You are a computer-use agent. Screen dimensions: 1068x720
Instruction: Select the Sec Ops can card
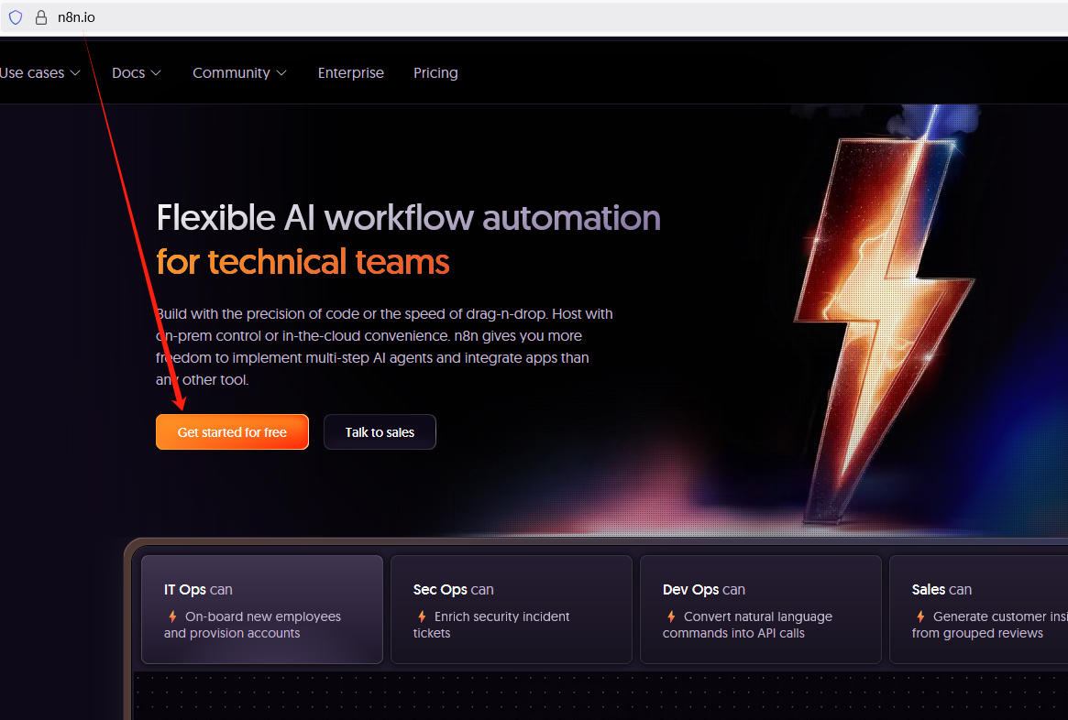click(x=512, y=609)
